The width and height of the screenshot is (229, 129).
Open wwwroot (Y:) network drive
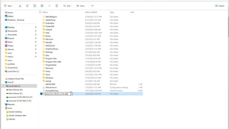coord(19,97)
